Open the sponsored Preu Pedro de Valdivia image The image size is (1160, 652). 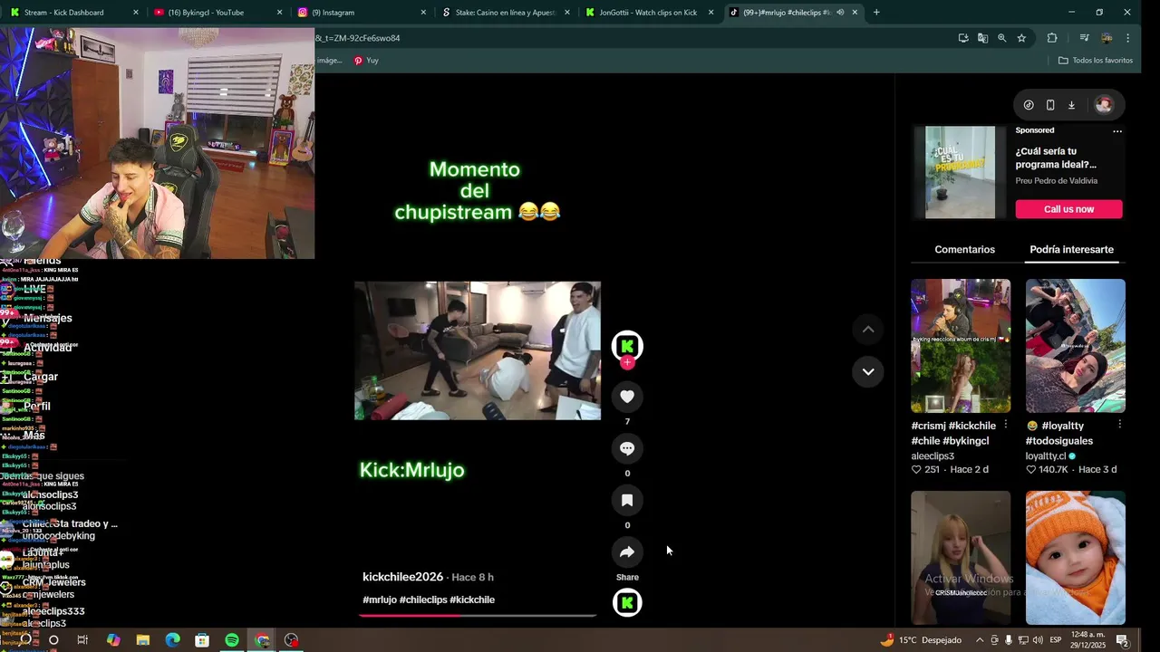pyautogui.click(x=960, y=172)
